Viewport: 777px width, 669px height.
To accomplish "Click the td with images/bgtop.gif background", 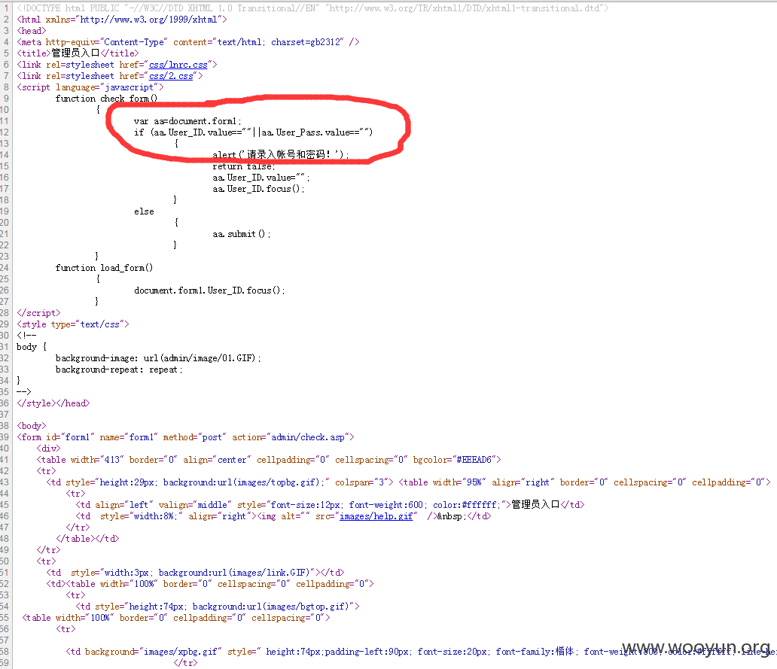I will [218, 607].
